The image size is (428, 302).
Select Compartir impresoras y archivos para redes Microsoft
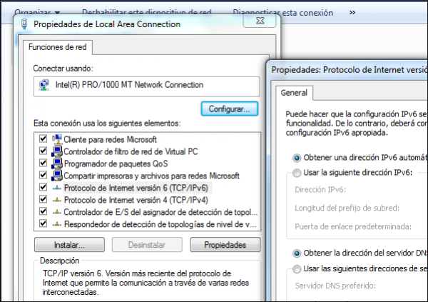[151, 176]
